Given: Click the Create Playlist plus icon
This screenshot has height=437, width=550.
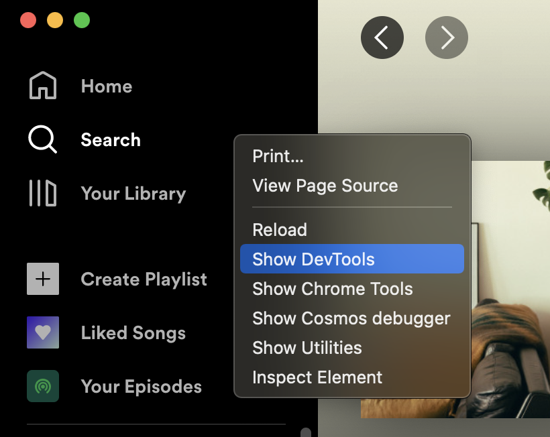Looking at the screenshot, I should (x=43, y=279).
